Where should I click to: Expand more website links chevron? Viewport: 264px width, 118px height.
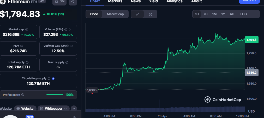tap(74, 109)
